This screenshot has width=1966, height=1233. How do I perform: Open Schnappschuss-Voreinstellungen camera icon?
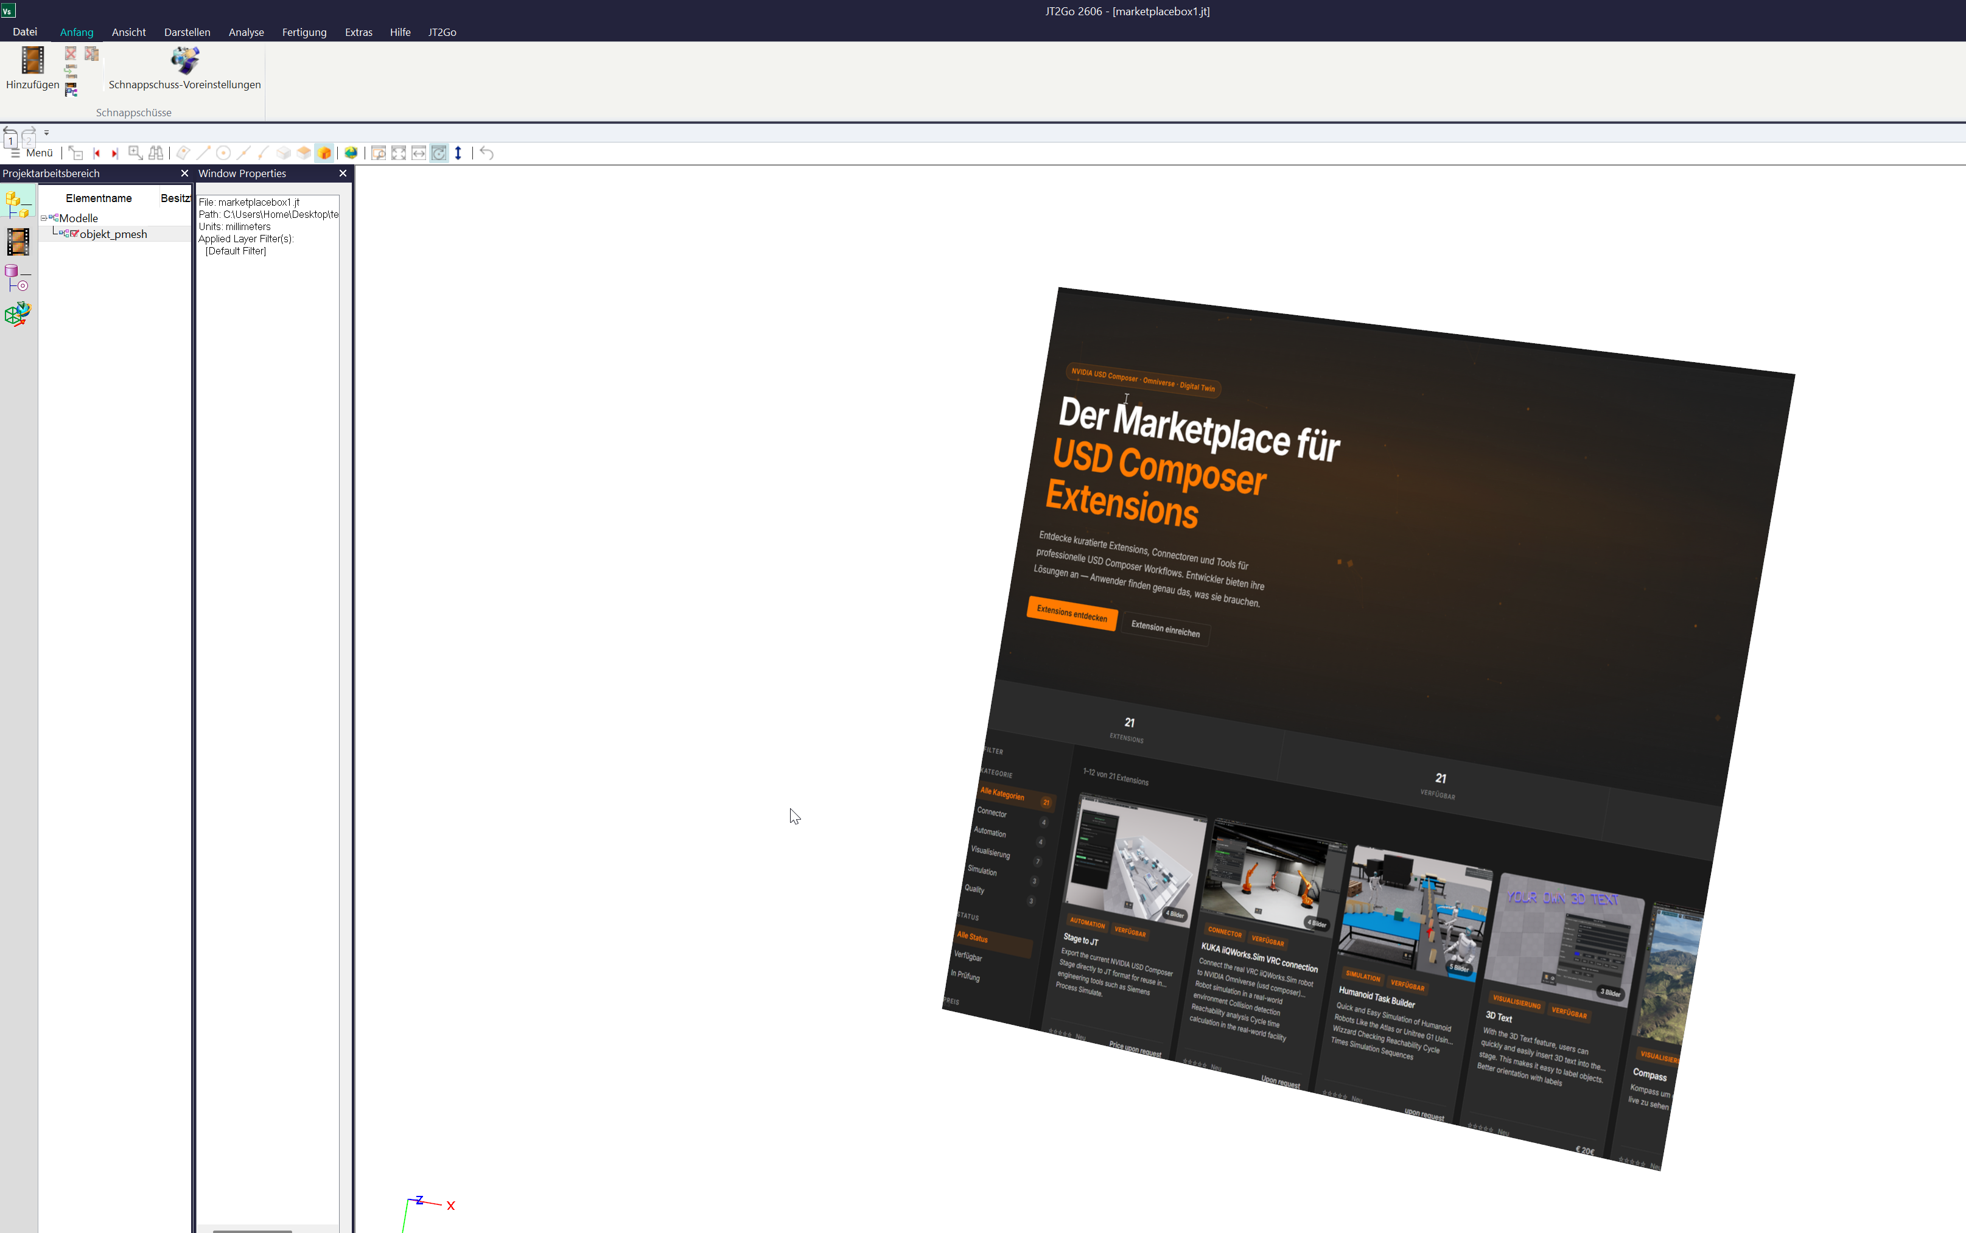pyautogui.click(x=185, y=68)
